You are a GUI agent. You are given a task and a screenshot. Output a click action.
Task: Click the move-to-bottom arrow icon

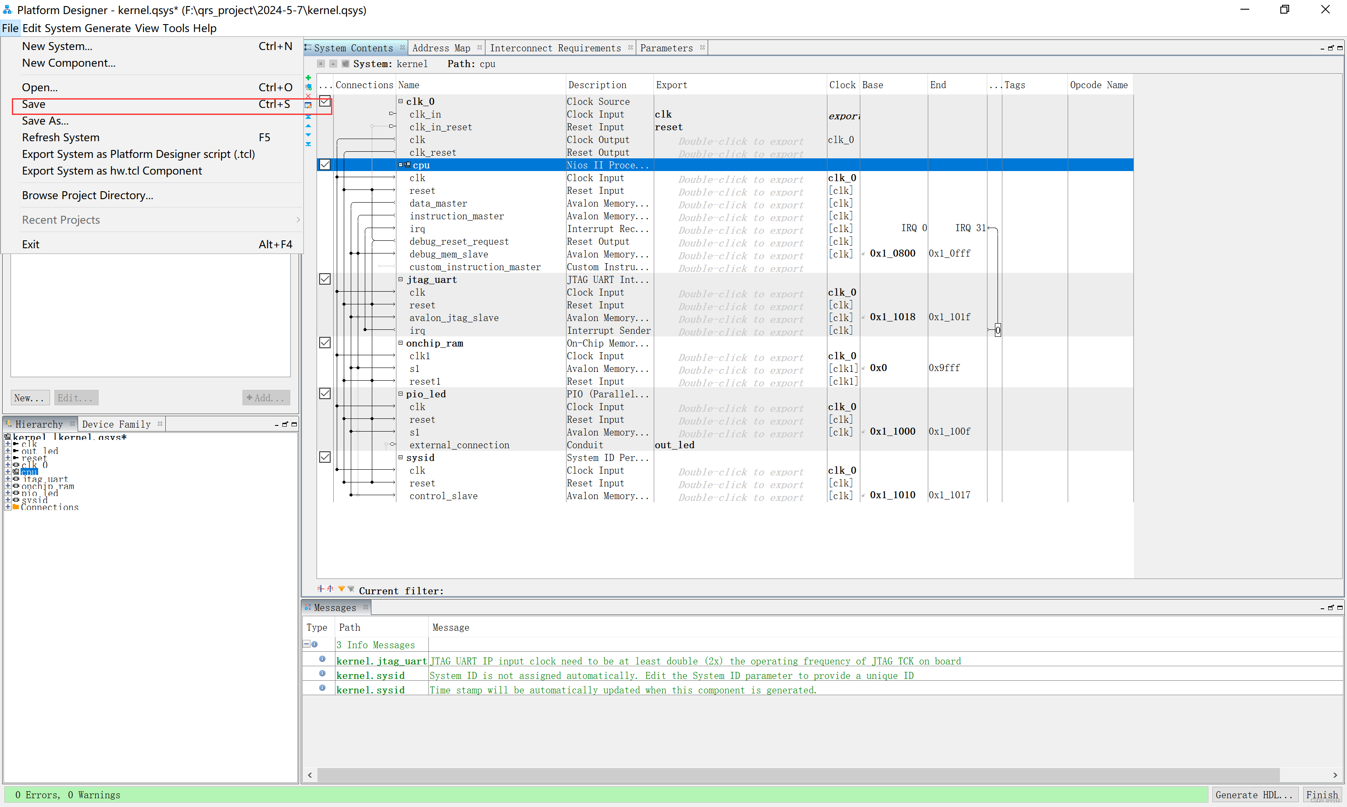pos(308,144)
